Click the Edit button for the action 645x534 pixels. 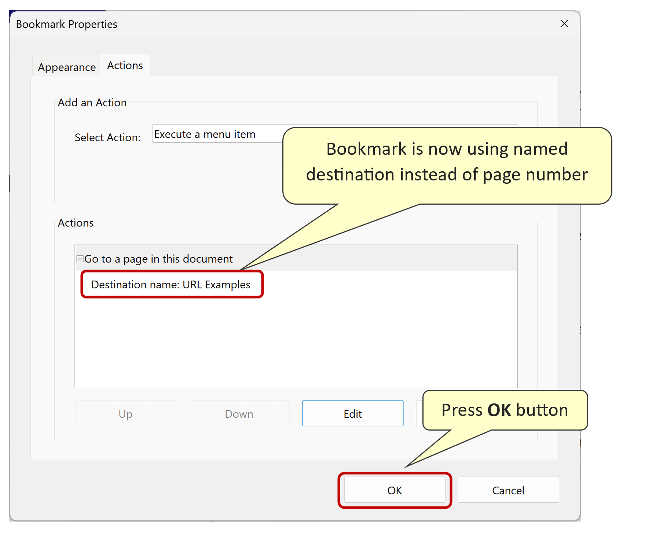click(x=353, y=414)
